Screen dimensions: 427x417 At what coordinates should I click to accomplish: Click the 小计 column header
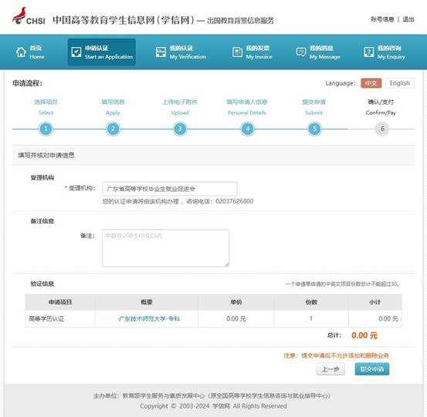375,302
